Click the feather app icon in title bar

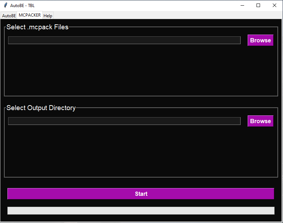(6, 5)
